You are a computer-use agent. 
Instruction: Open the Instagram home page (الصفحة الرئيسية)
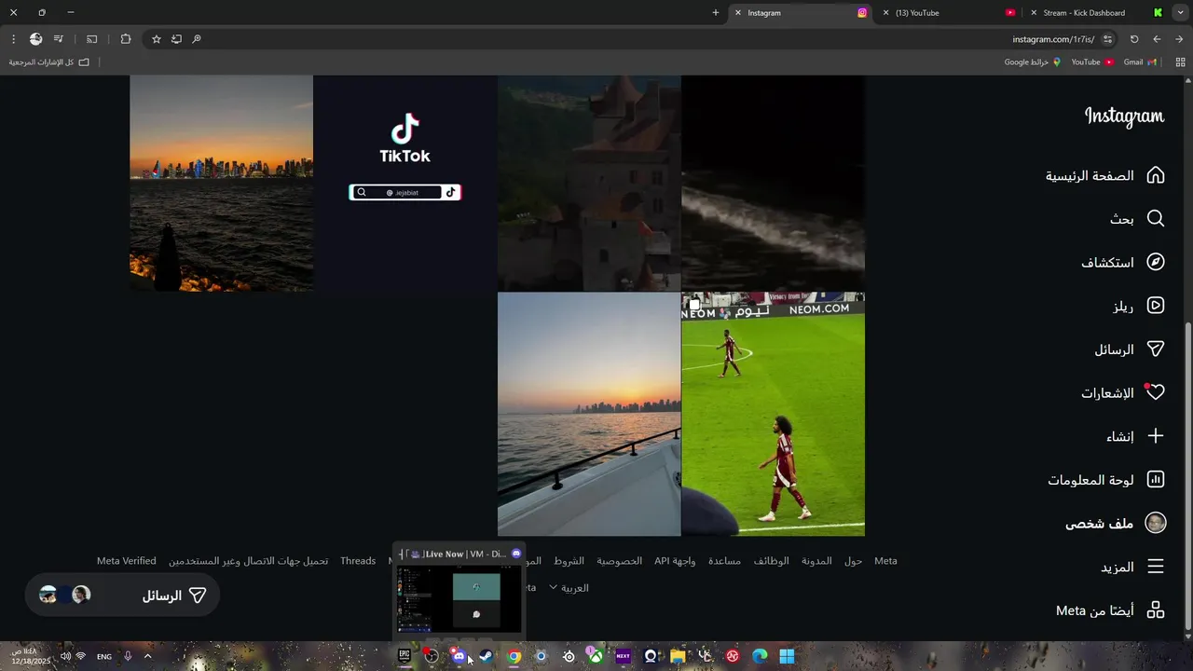pos(1104,175)
